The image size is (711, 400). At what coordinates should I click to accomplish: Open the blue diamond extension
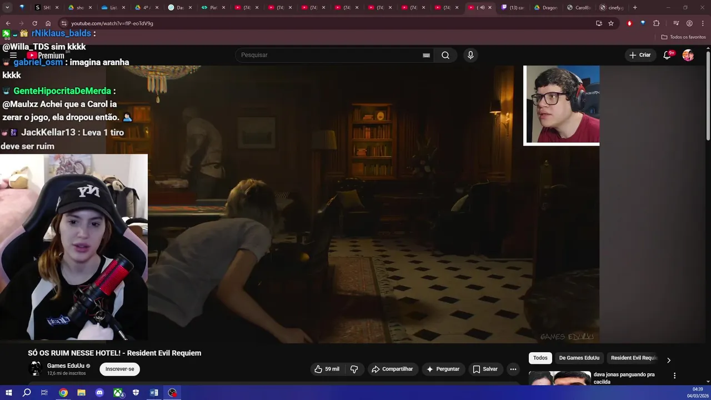point(643,23)
